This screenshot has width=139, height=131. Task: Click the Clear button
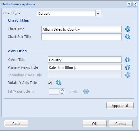click(16, 124)
